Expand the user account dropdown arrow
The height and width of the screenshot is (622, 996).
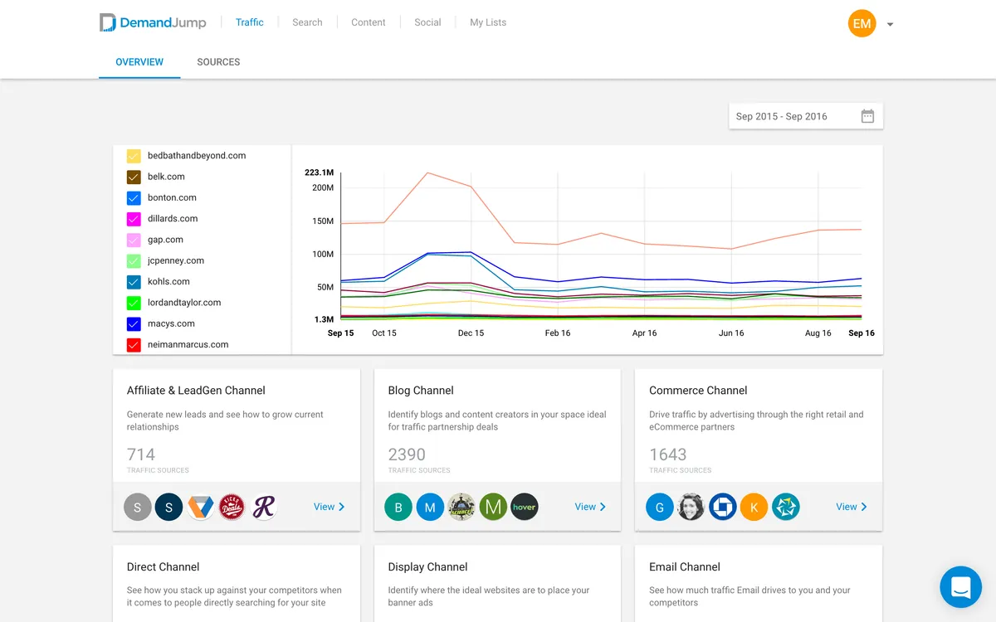pyautogui.click(x=890, y=24)
